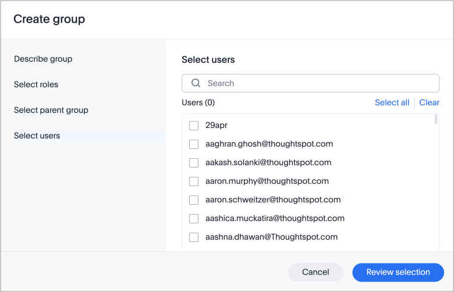Go to Select roles step

click(36, 84)
